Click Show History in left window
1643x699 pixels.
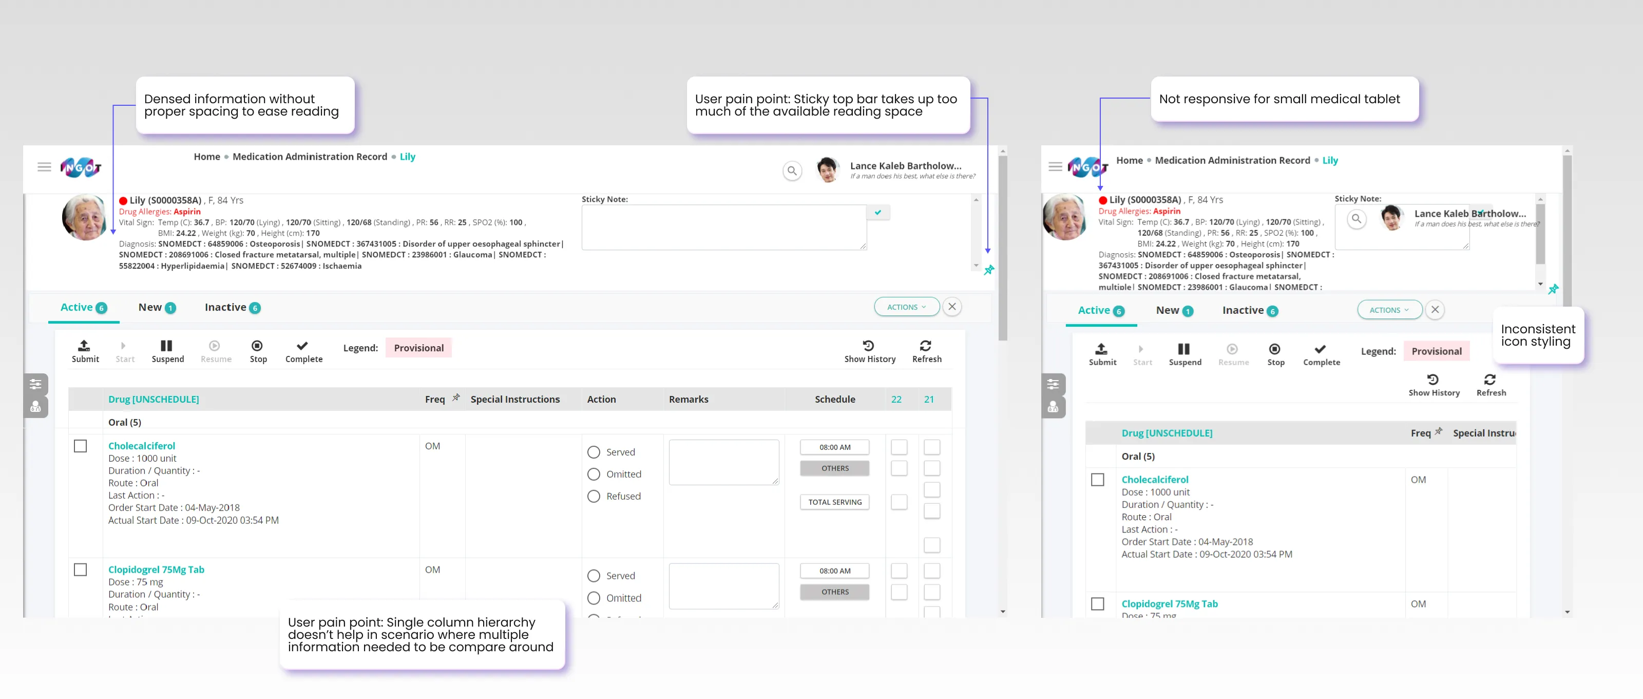coord(869,351)
